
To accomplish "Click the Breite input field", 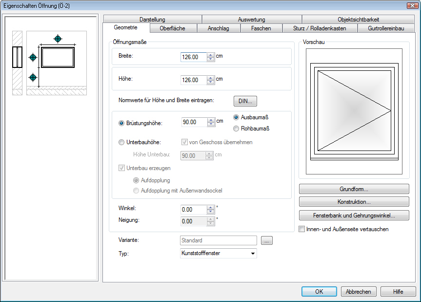I will (194, 57).
